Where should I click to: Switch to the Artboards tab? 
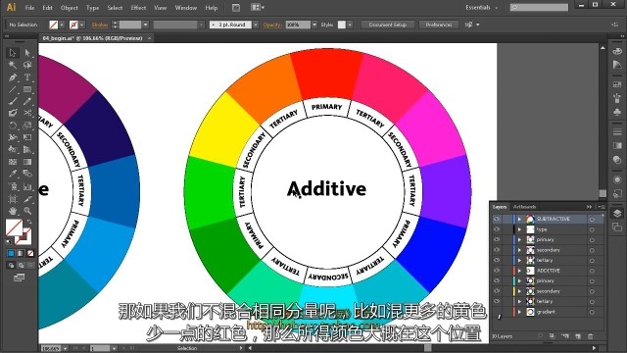point(524,207)
